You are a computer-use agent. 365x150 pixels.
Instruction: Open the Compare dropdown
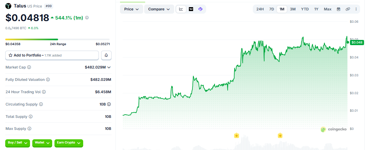click(x=159, y=9)
